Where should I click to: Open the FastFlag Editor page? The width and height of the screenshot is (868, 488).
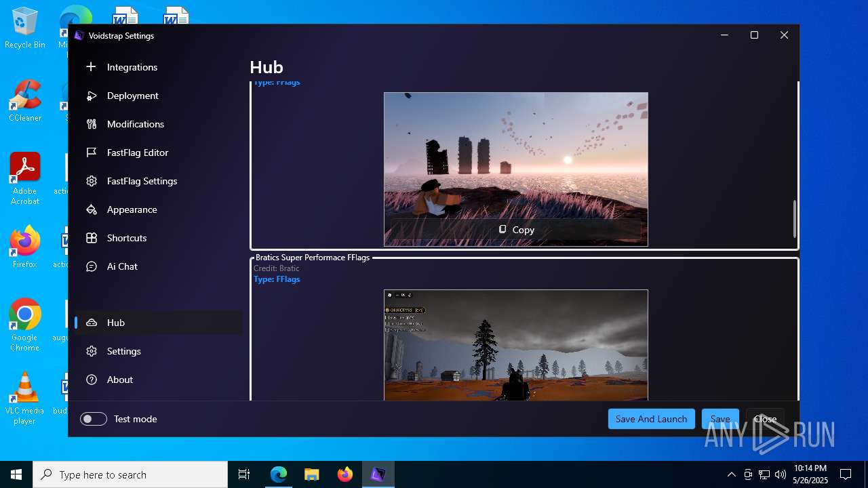[159, 152]
